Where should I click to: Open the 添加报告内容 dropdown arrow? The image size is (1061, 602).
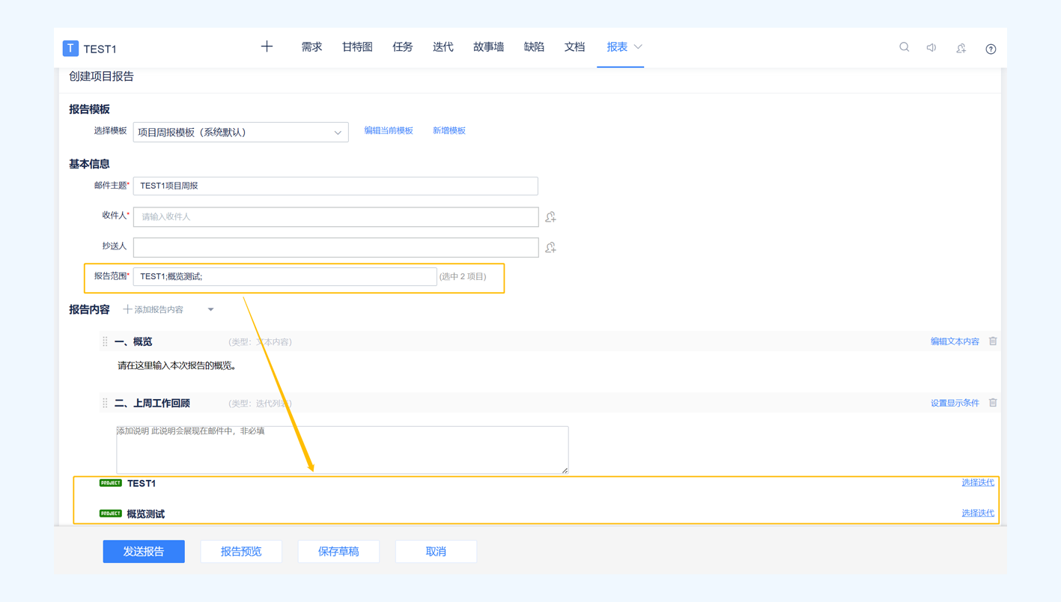pyautogui.click(x=210, y=309)
